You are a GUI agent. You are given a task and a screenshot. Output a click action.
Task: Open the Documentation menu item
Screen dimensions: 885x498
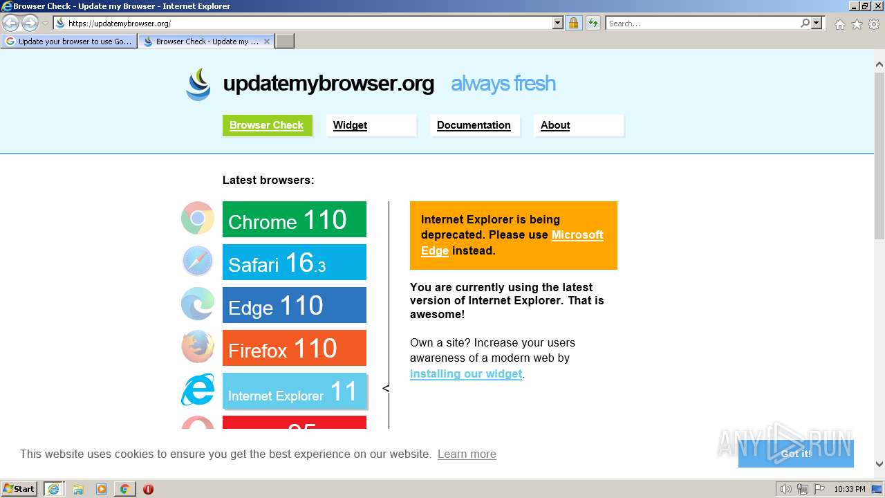pyautogui.click(x=475, y=125)
